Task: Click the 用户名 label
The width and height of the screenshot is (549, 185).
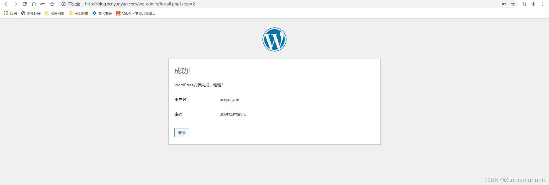Action: tap(180, 100)
